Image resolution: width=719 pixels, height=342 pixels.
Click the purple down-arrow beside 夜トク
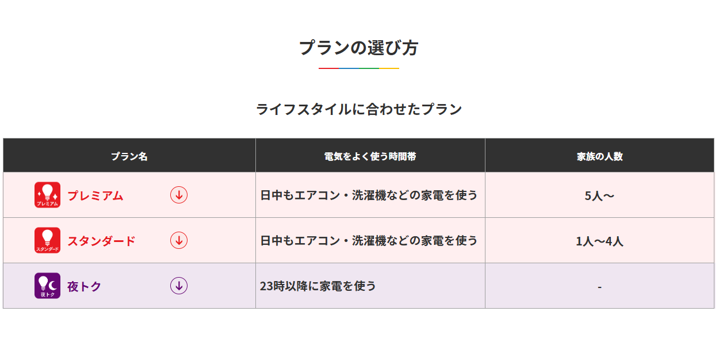(x=179, y=286)
